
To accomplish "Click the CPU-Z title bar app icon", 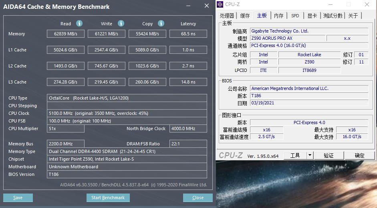I will [x=220, y=4].
